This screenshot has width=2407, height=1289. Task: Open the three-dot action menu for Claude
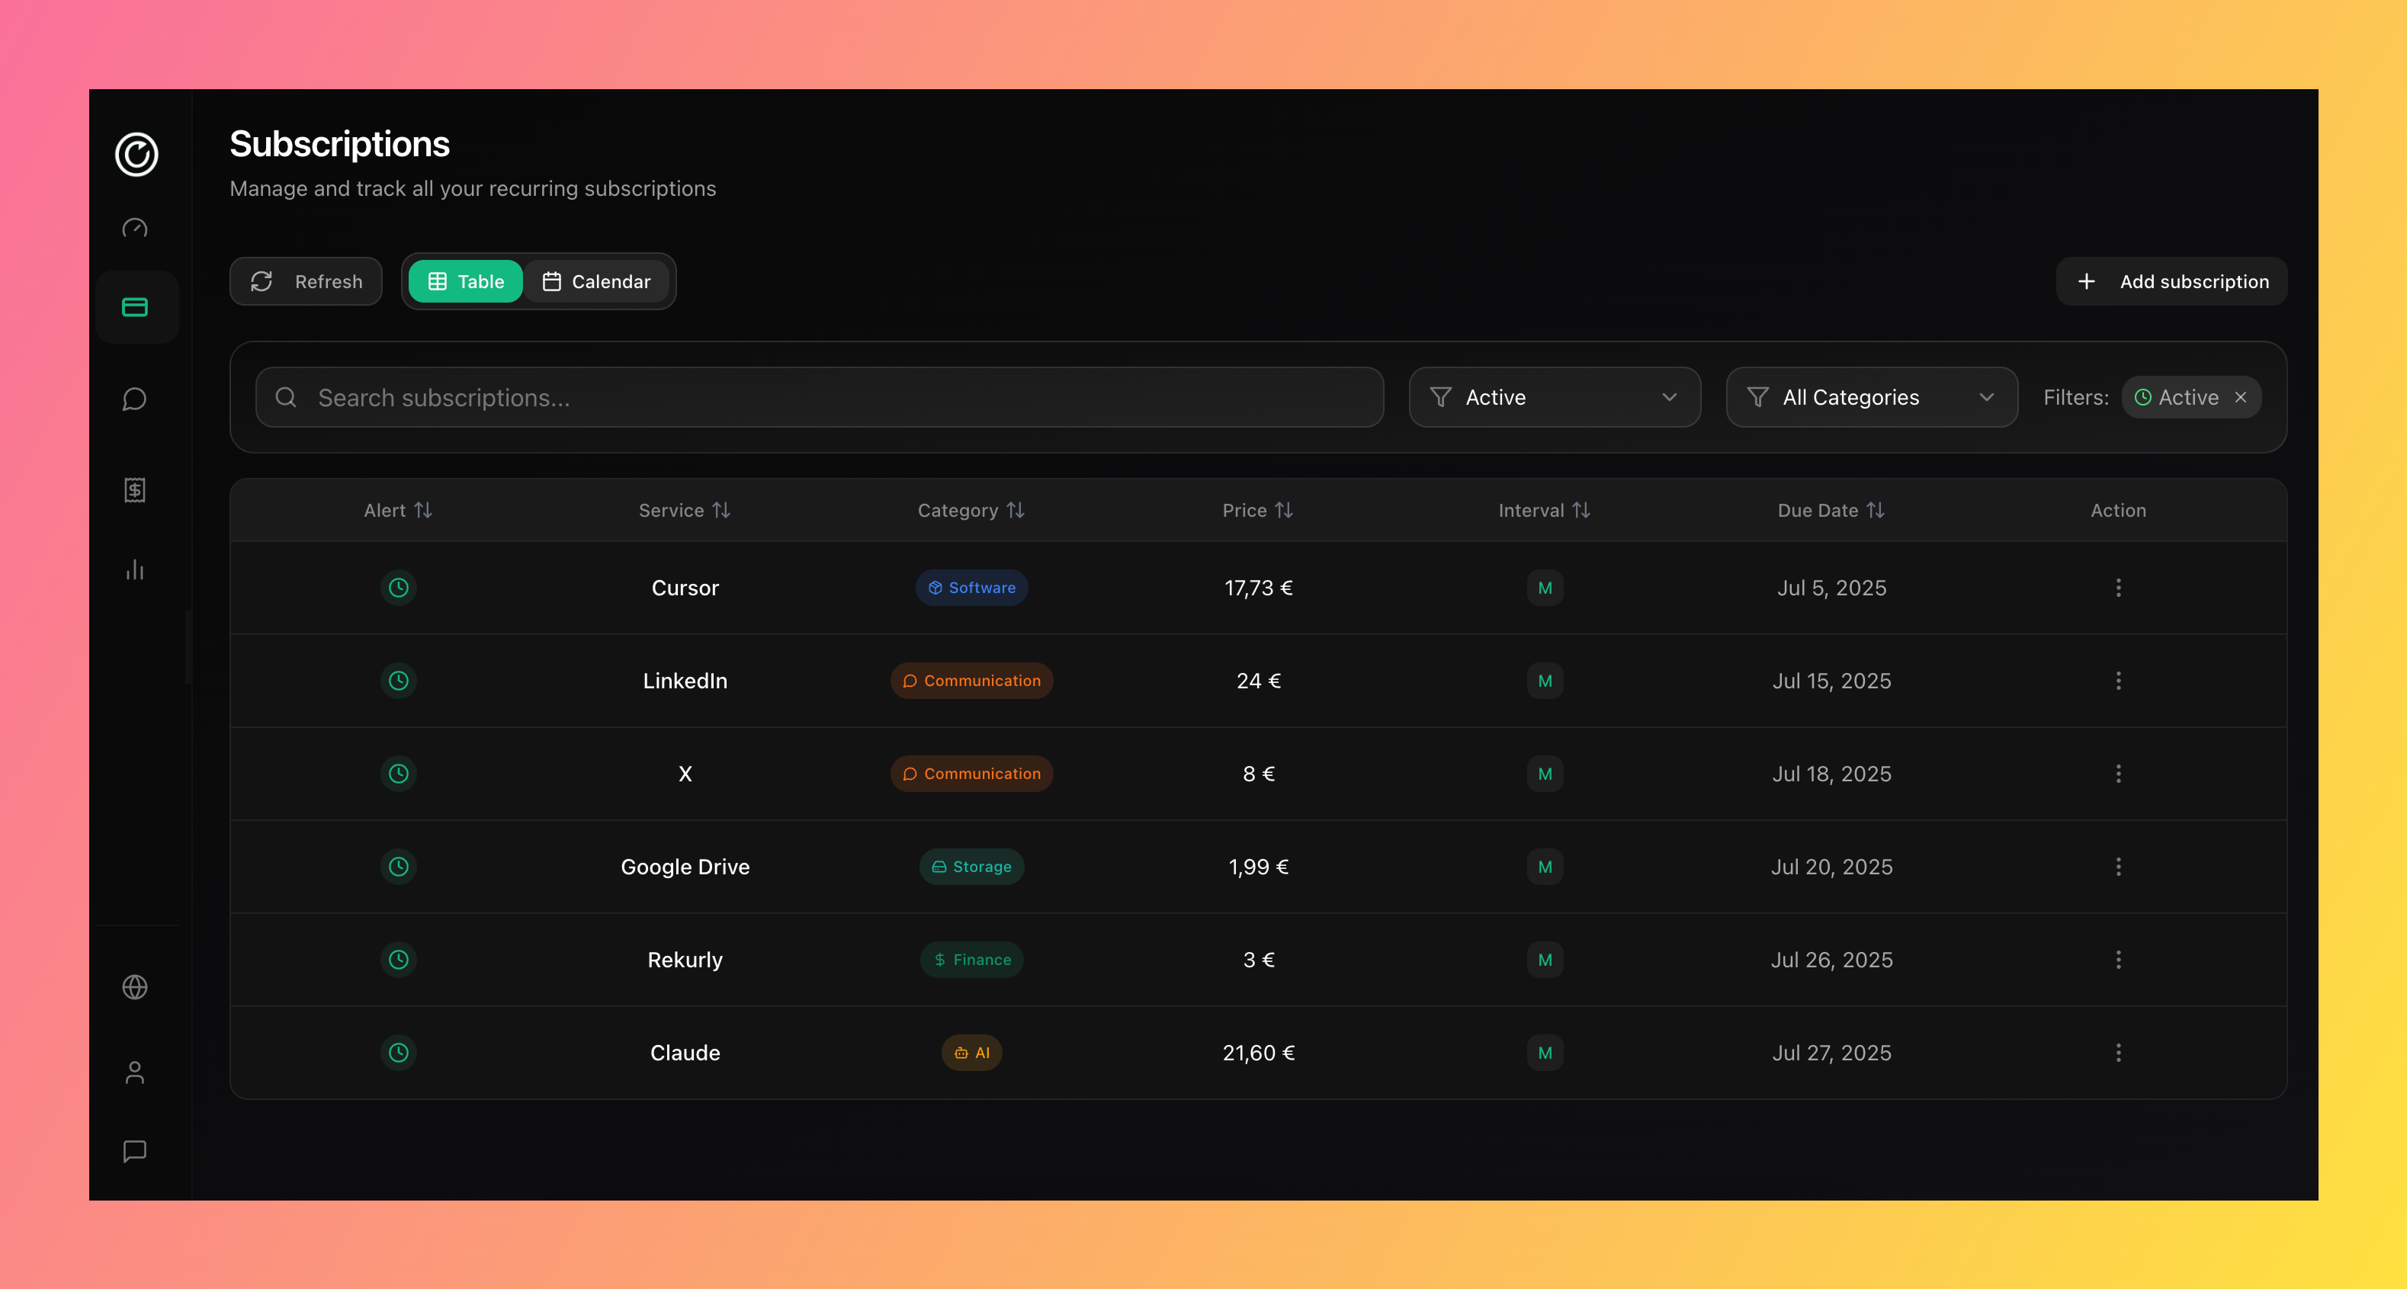[2118, 1053]
